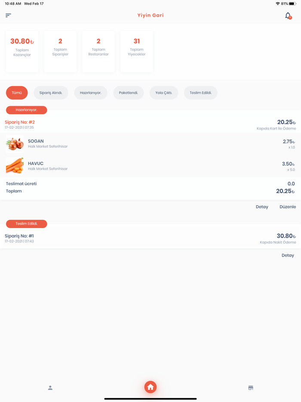Select the Tümü filter tab
Image resolution: width=301 pixels, height=402 pixels.
coord(17,93)
